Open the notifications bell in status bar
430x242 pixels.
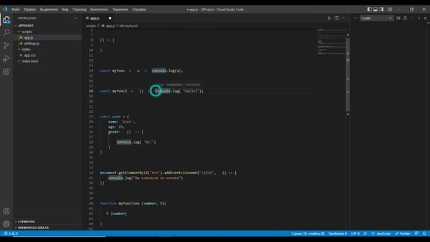coord(424,233)
